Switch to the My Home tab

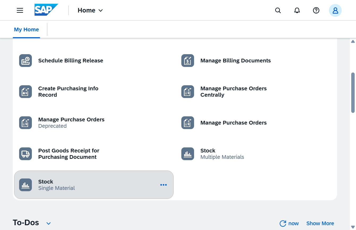coord(26,29)
